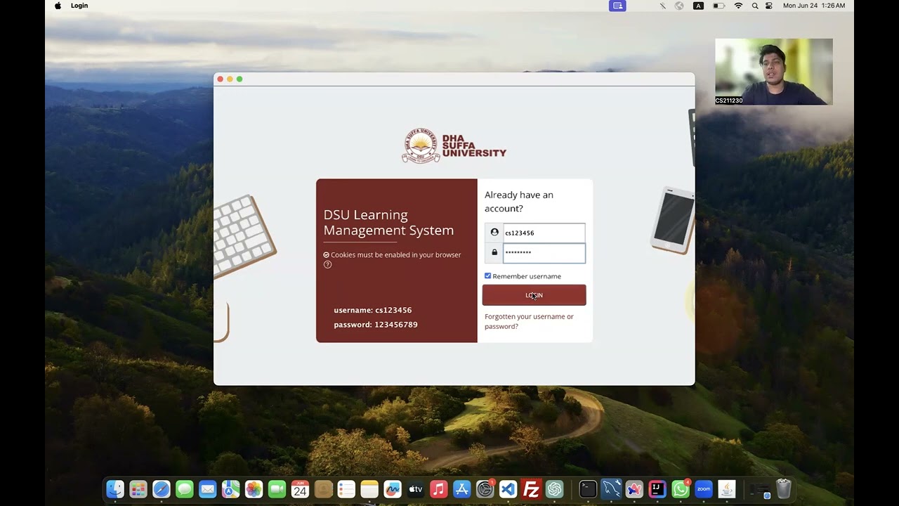Open Control Center in menu bar

pyautogui.click(x=769, y=6)
